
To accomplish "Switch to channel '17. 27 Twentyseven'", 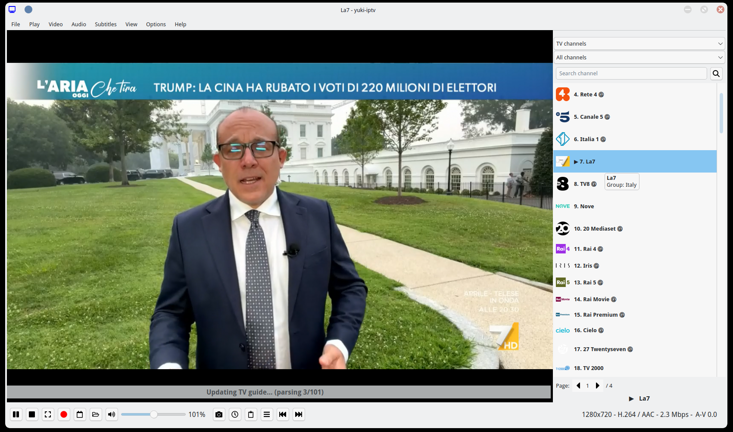I will (x=635, y=349).
